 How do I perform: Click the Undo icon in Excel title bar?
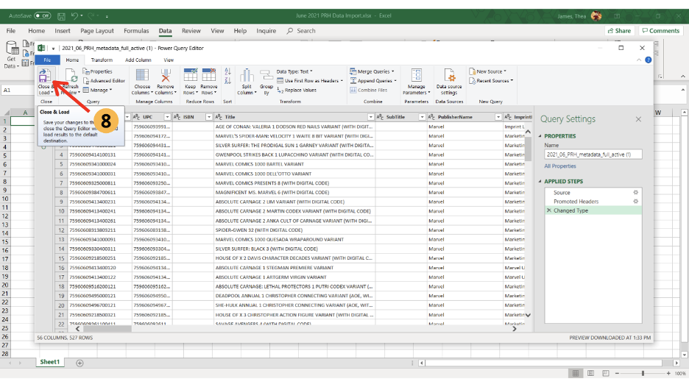click(x=74, y=15)
